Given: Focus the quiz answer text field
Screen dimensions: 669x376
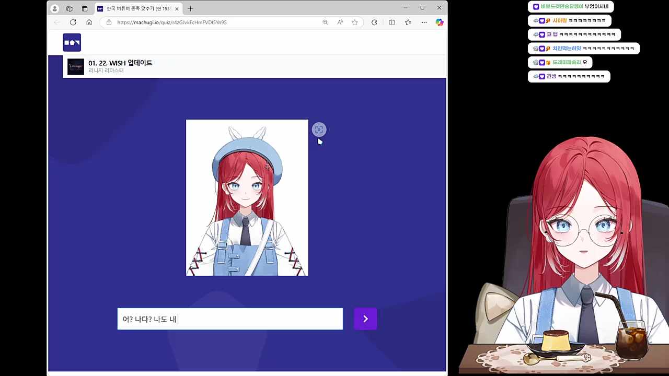Looking at the screenshot, I should 230,319.
